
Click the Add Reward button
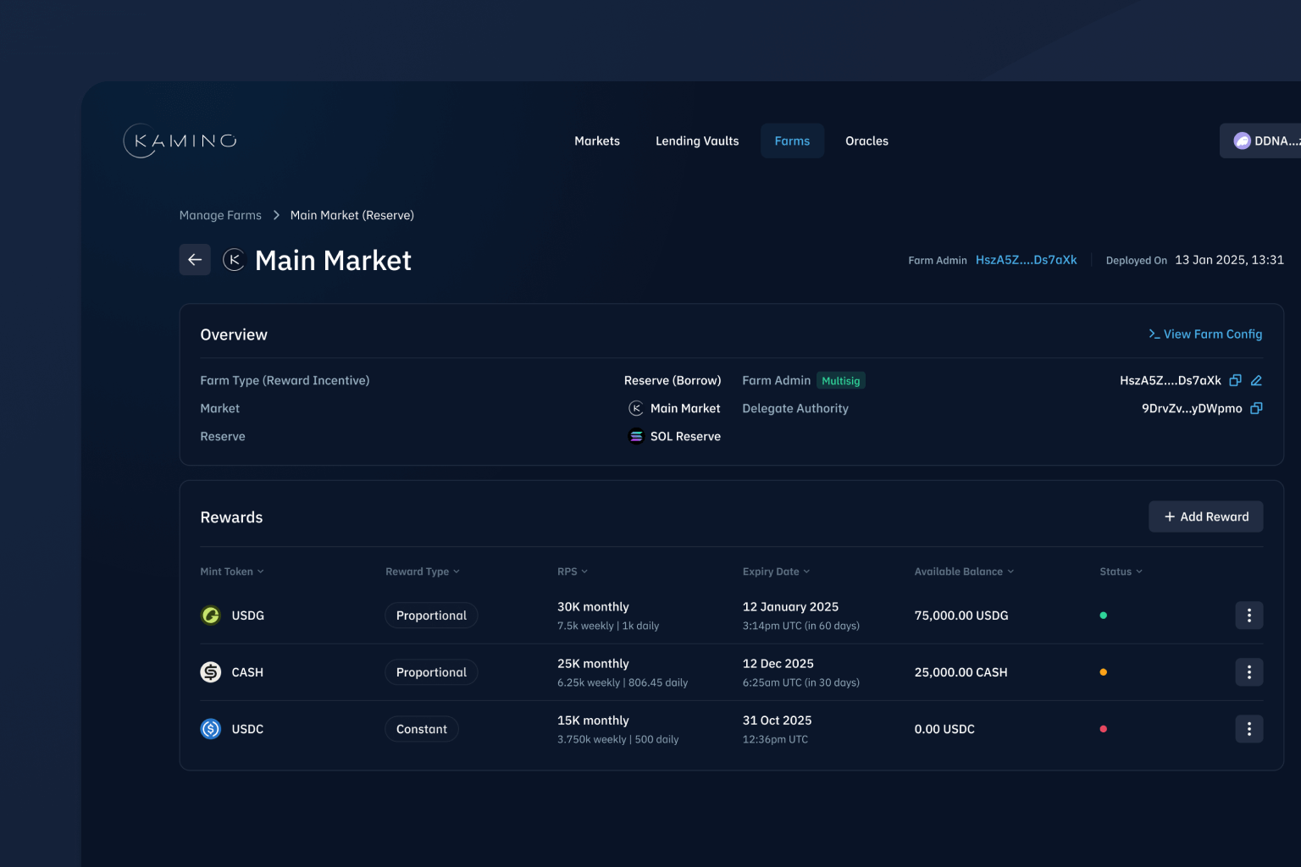(1205, 516)
